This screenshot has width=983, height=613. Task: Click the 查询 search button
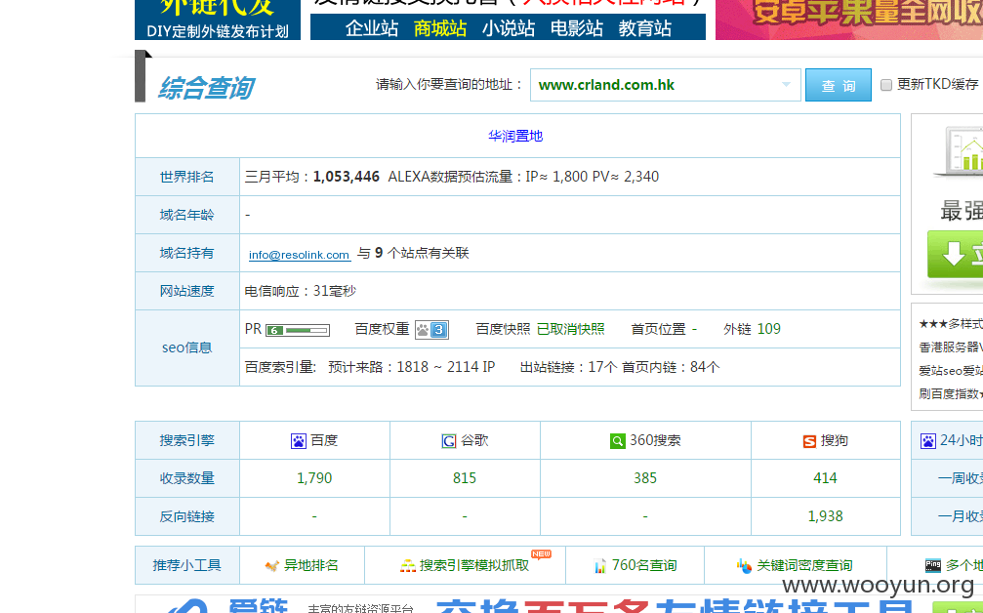pos(839,85)
